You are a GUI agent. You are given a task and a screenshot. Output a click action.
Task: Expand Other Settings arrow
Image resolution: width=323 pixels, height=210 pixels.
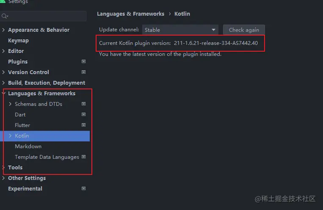(3, 178)
